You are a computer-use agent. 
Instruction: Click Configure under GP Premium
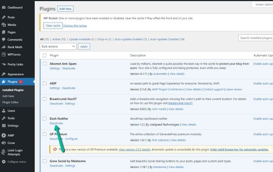coord(71,139)
